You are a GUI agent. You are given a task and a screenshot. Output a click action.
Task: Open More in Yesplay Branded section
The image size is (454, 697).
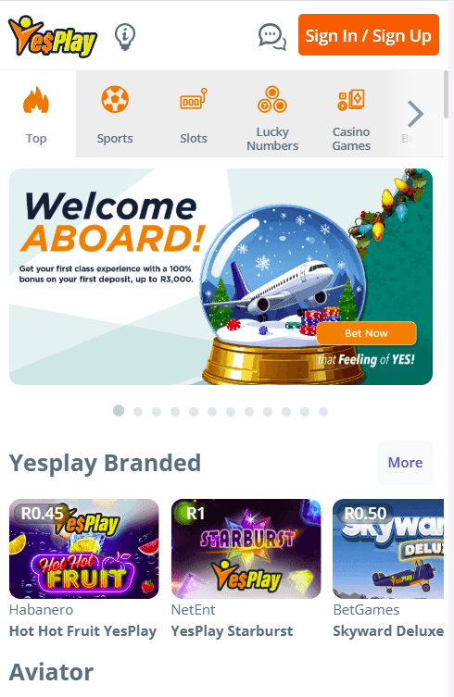tap(405, 463)
